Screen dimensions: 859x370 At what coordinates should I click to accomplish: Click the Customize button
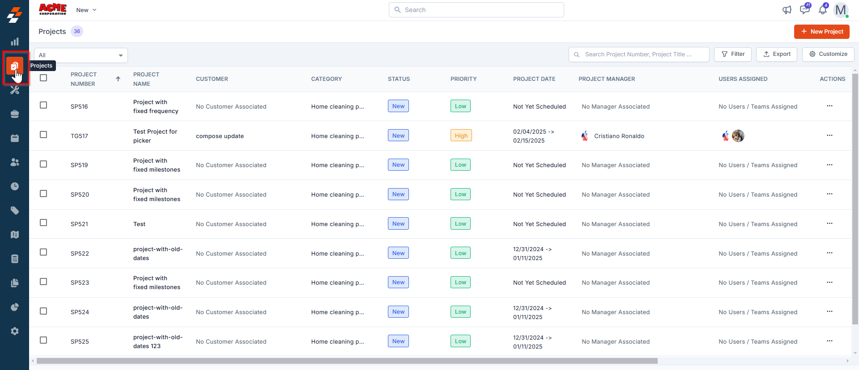pos(828,54)
